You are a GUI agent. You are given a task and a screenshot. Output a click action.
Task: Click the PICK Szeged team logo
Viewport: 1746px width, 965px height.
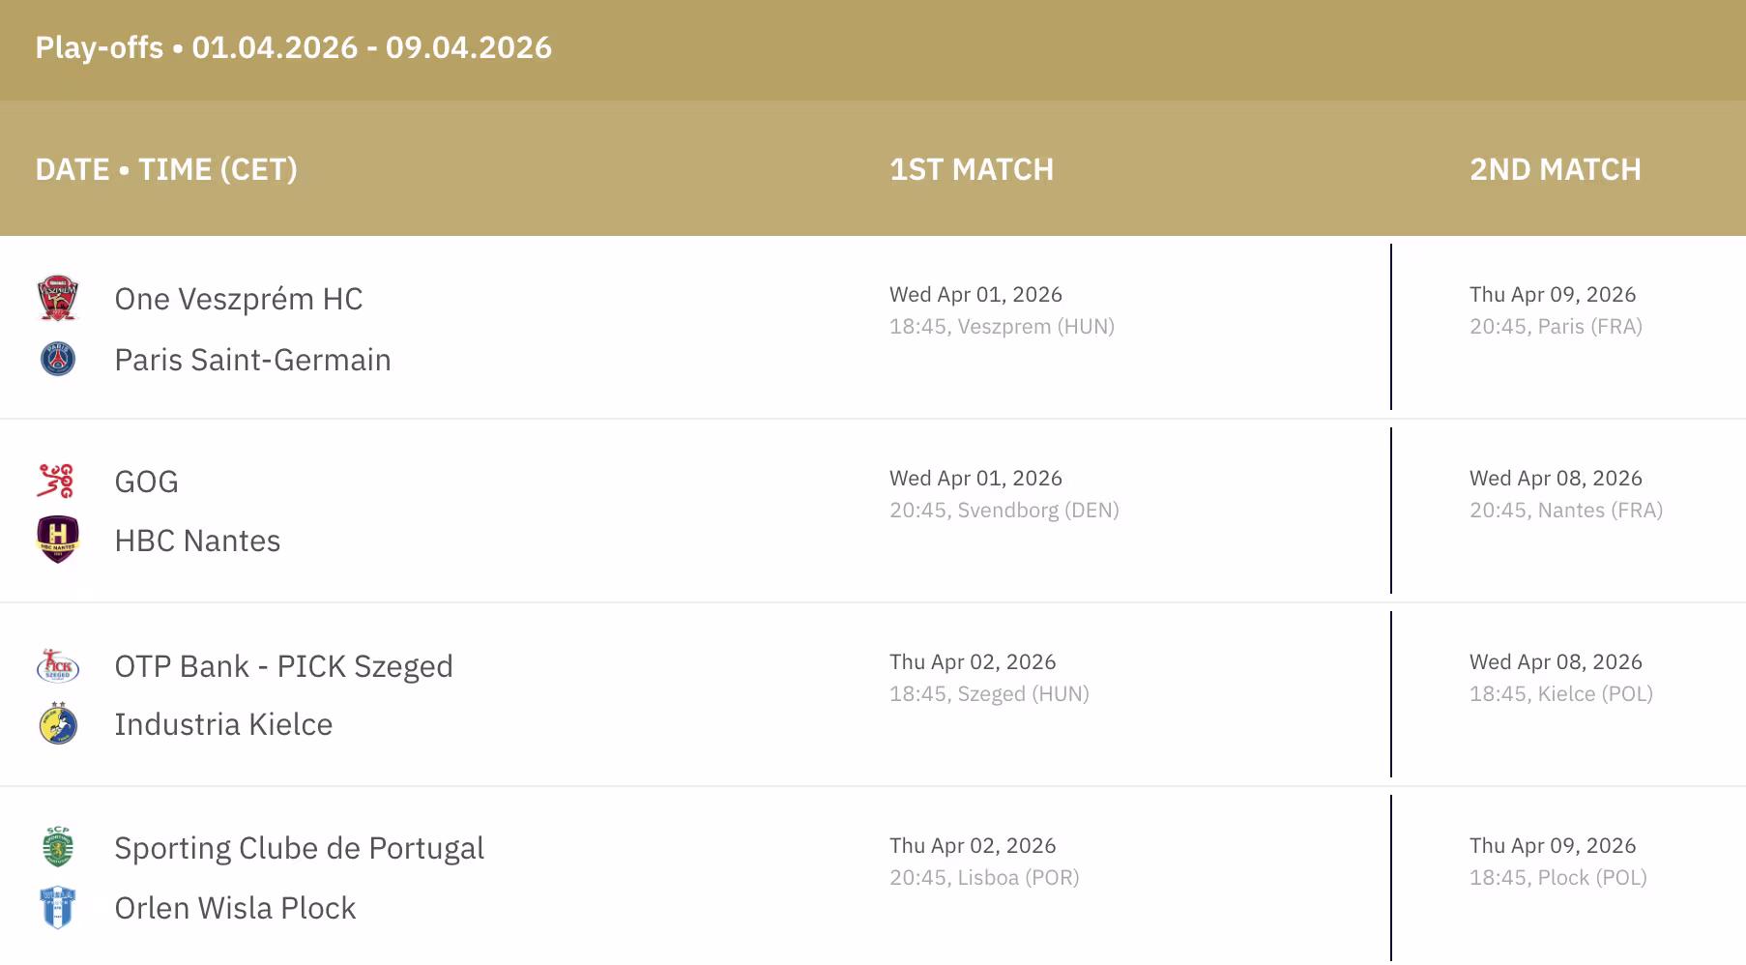[58, 666]
